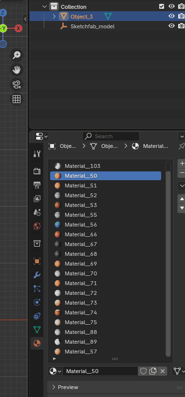
Task: Open the Particles properties tab
Action: (x=37, y=289)
